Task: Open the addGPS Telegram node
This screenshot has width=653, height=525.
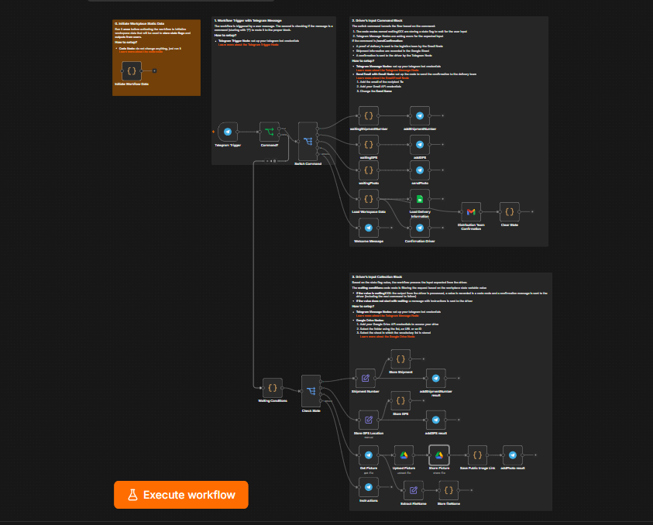Action: click(x=420, y=145)
